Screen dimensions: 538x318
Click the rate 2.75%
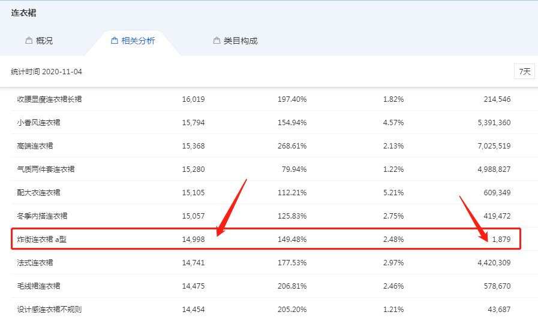[393, 216]
